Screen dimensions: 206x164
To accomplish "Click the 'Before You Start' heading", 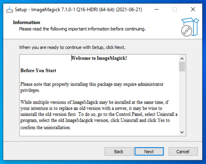I will coord(38,71).
